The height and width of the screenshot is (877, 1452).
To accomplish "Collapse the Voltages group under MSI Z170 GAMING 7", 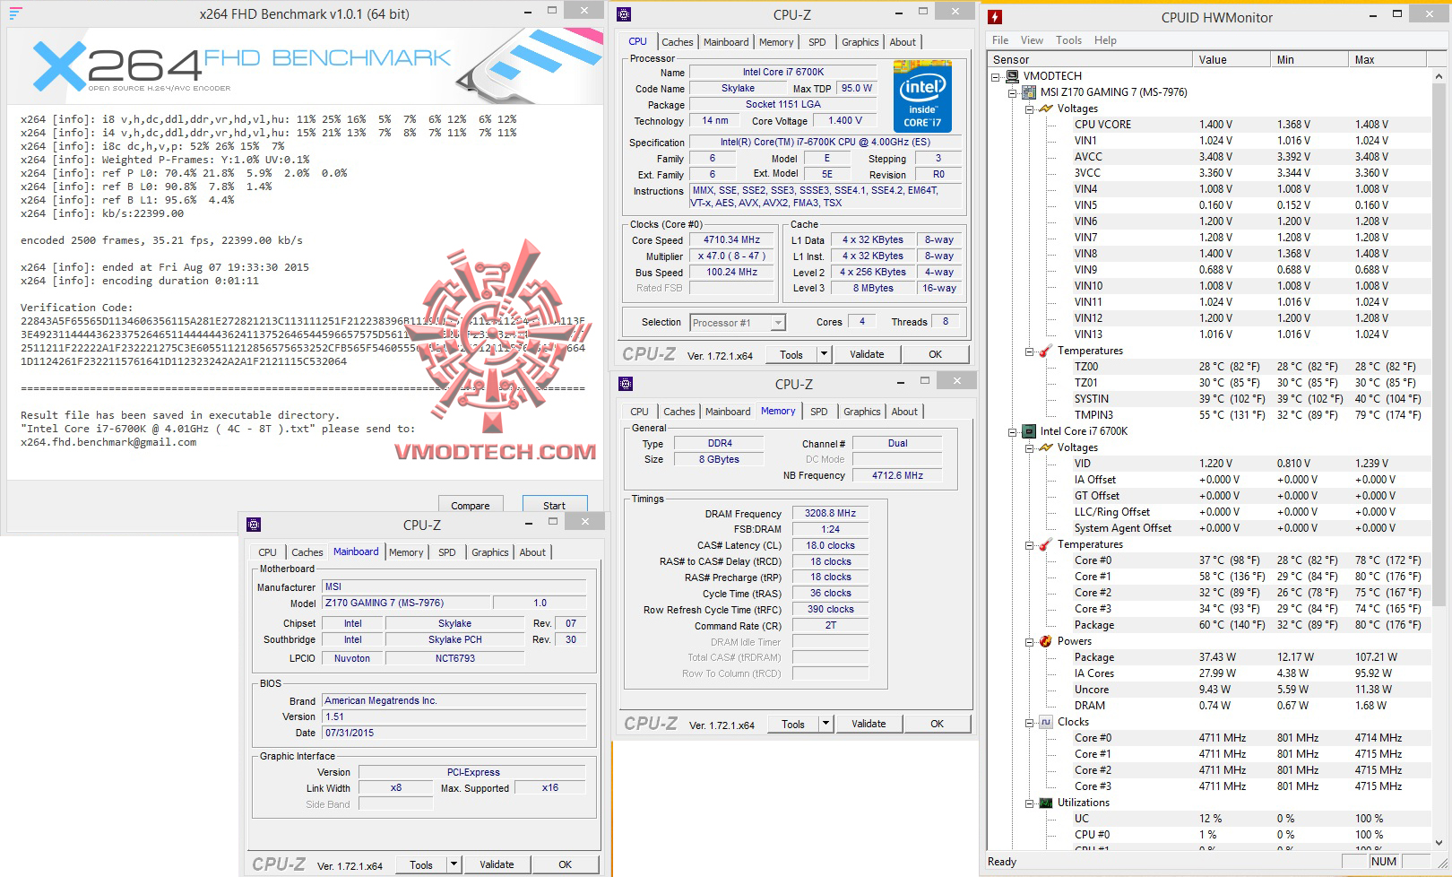I will tap(1029, 109).
